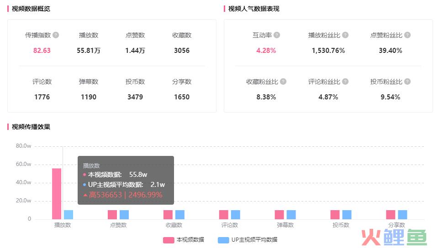This screenshot has width=438, height=248.
Task: Click help icon next to 点赞粉丝比
Action: click(407, 35)
